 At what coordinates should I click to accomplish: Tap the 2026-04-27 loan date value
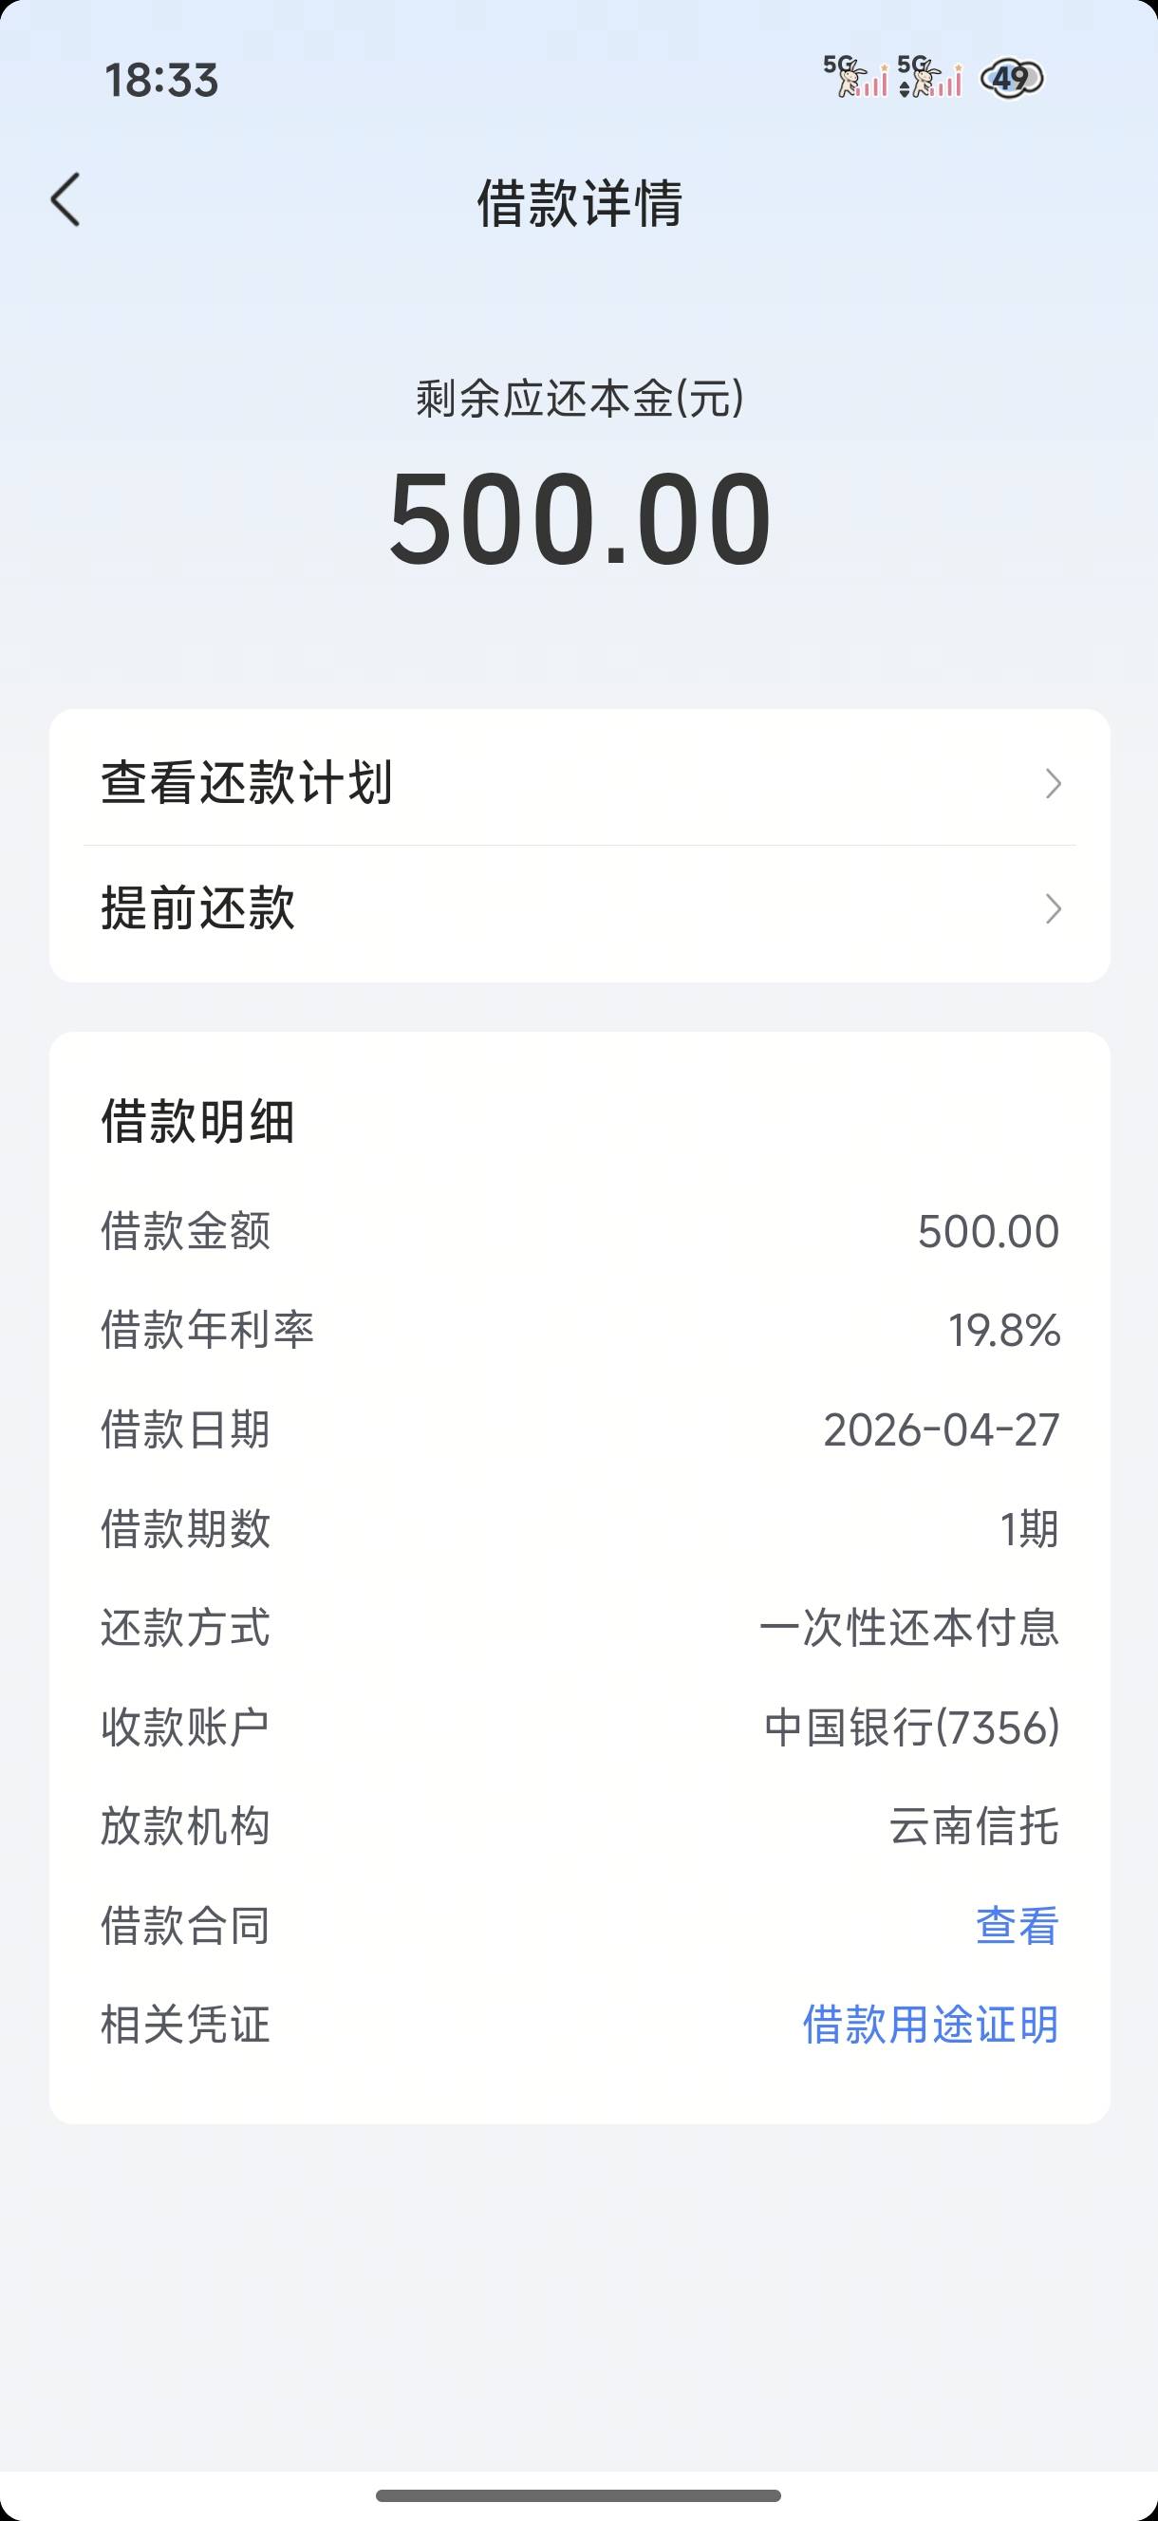(941, 1429)
